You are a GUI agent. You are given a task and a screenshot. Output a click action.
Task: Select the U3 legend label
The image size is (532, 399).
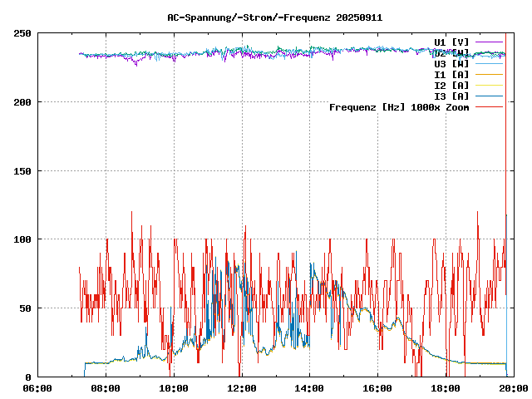(451, 63)
